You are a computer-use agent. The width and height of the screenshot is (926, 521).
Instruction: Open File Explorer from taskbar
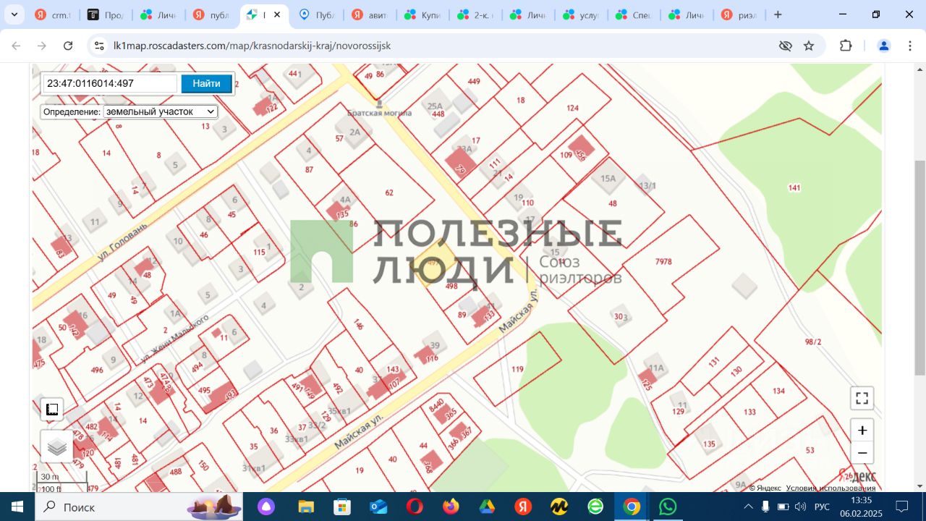point(306,507)
